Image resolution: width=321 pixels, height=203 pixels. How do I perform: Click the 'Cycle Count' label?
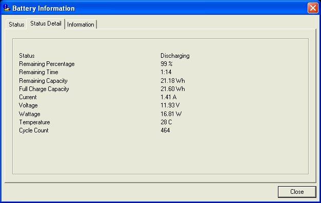coord(34,131)
